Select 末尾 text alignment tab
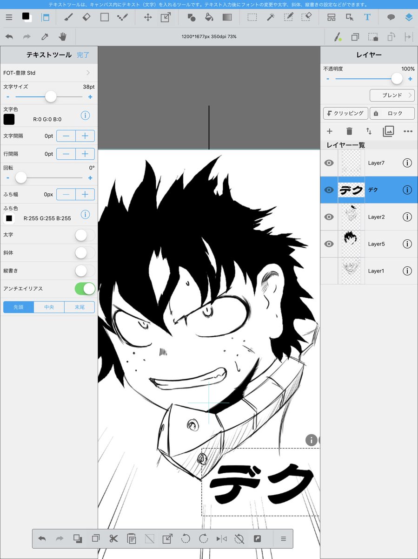This screenshot has width=418, height=559. [x=79, y=307]
